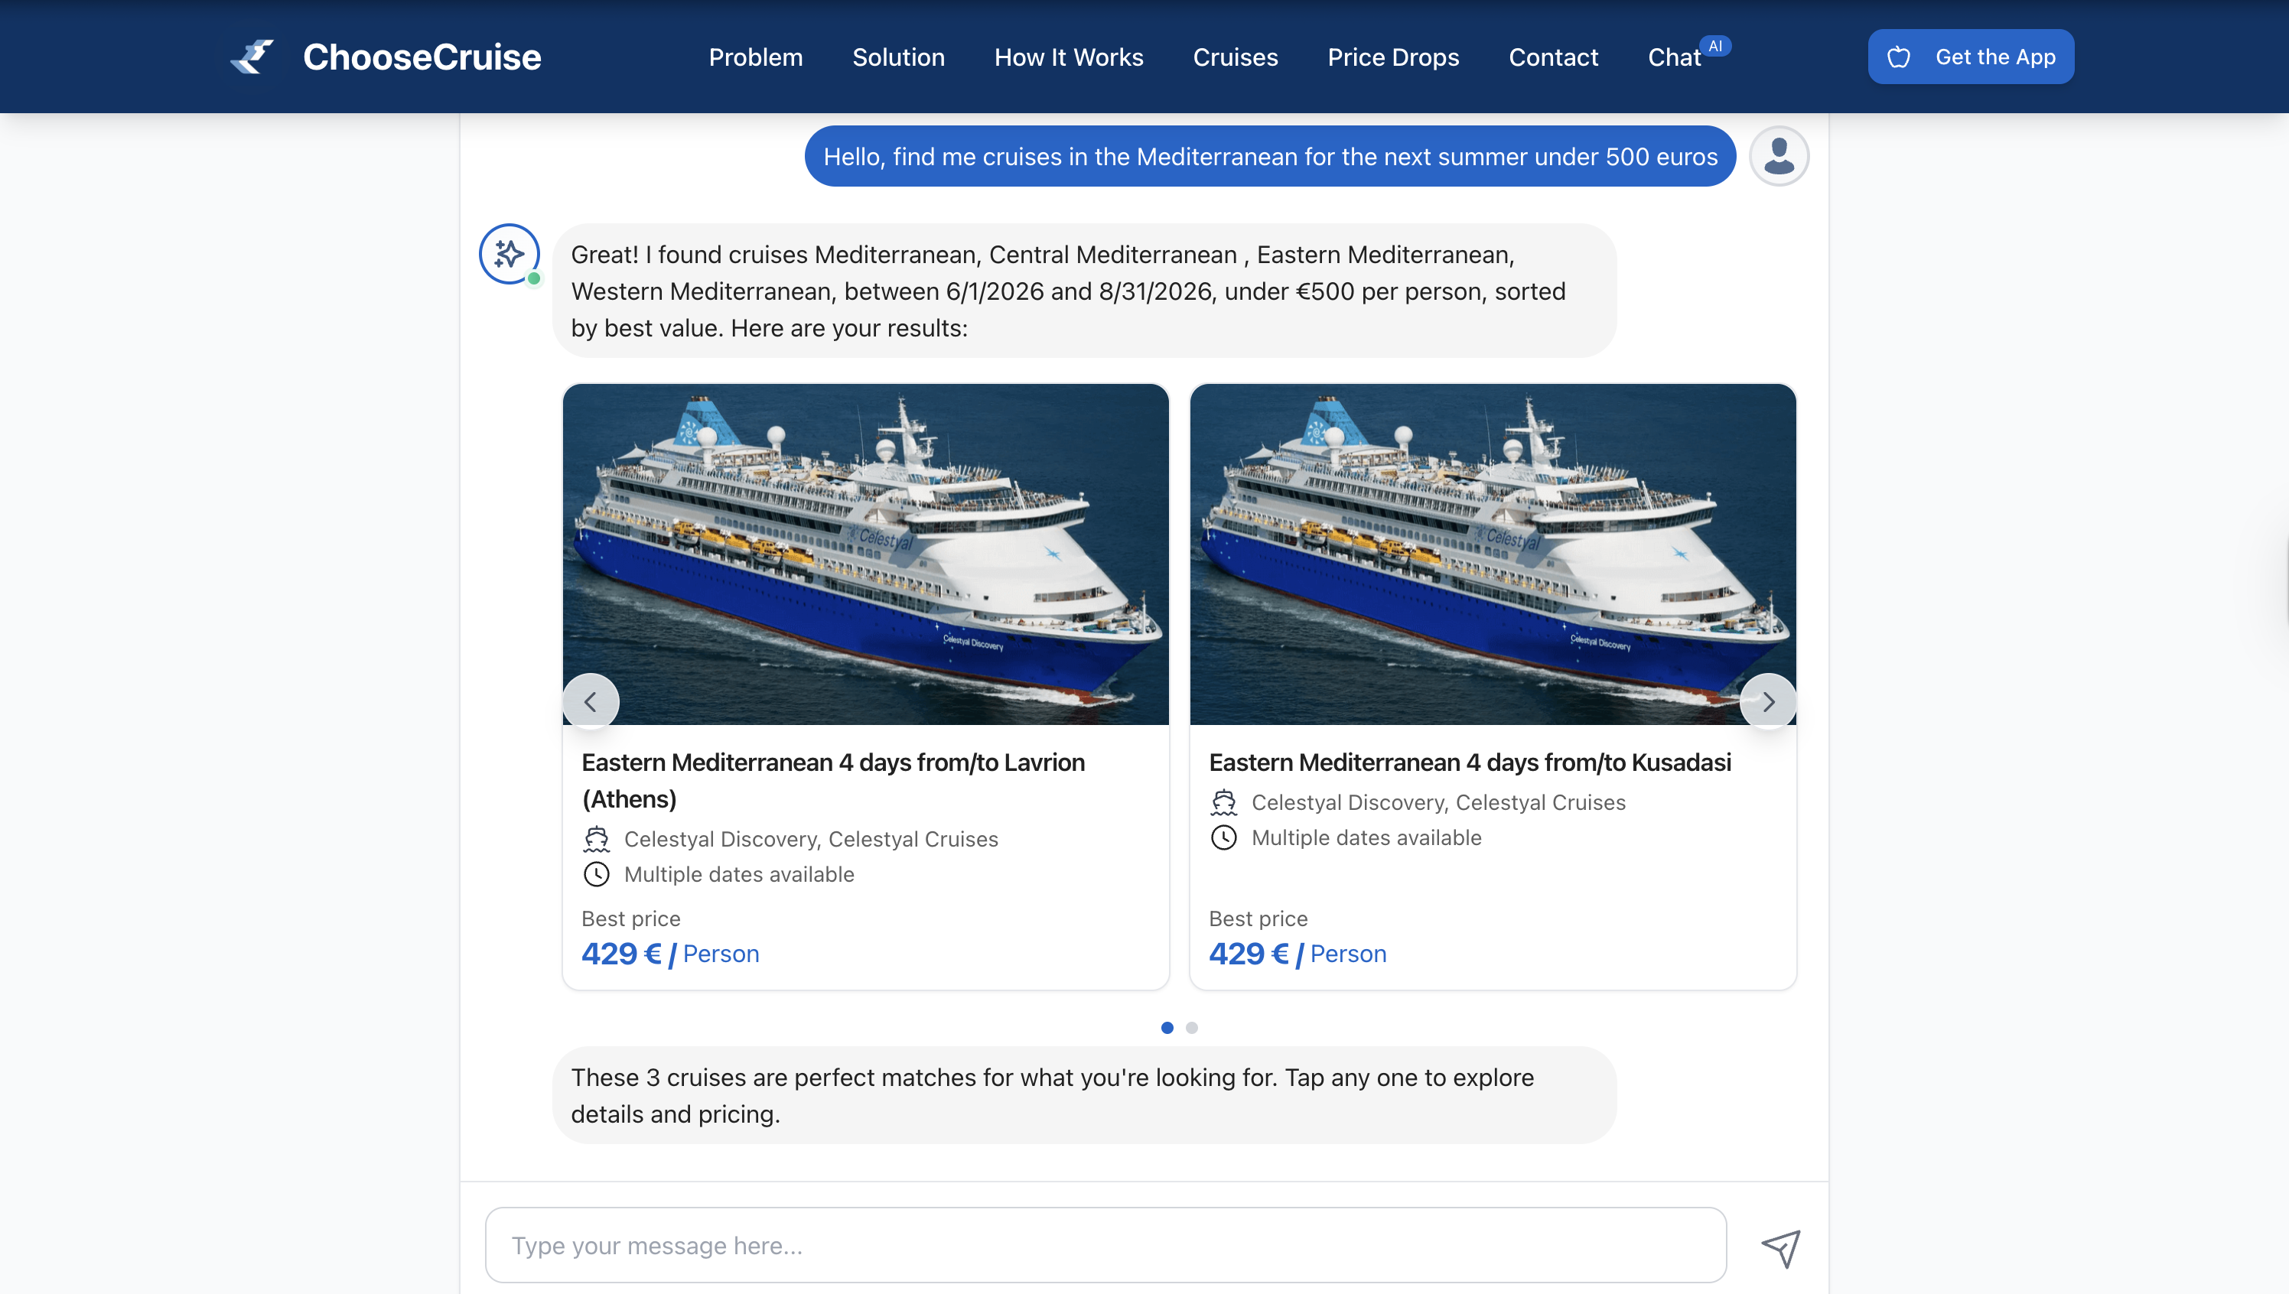This screenshot has height=1294, width=2289.
Task: Open the Price Drops menu item
Action: pyautogui.click(x=1393, y=58)
